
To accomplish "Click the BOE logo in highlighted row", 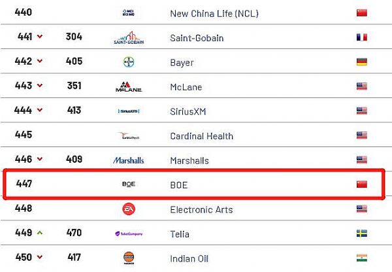I will (129, 185).
